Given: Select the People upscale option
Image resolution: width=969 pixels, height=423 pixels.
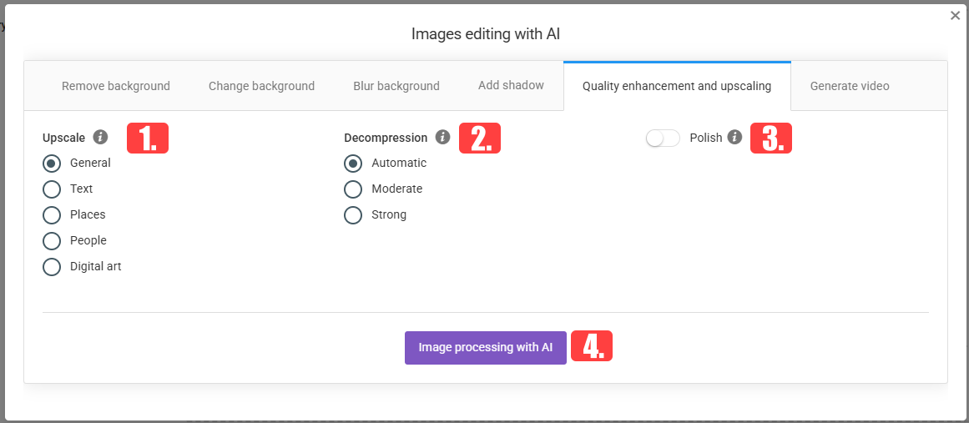Looking at the screenshot, I should (x=52, y=241).
